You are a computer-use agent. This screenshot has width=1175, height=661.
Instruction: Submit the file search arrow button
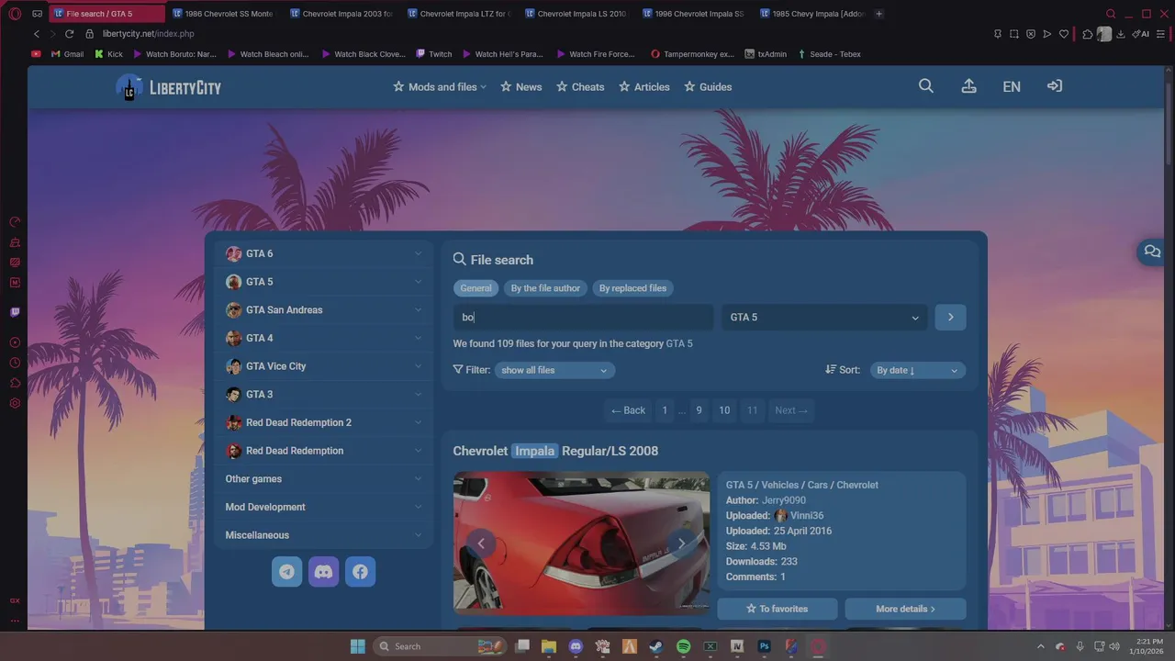(x=950, y=317)
